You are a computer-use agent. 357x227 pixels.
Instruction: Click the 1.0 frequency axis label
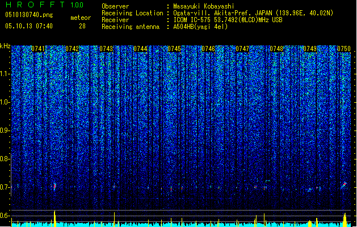tap(5, 103)
